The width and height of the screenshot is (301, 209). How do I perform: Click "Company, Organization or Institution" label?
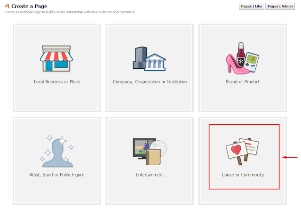[x=150, y=82]
